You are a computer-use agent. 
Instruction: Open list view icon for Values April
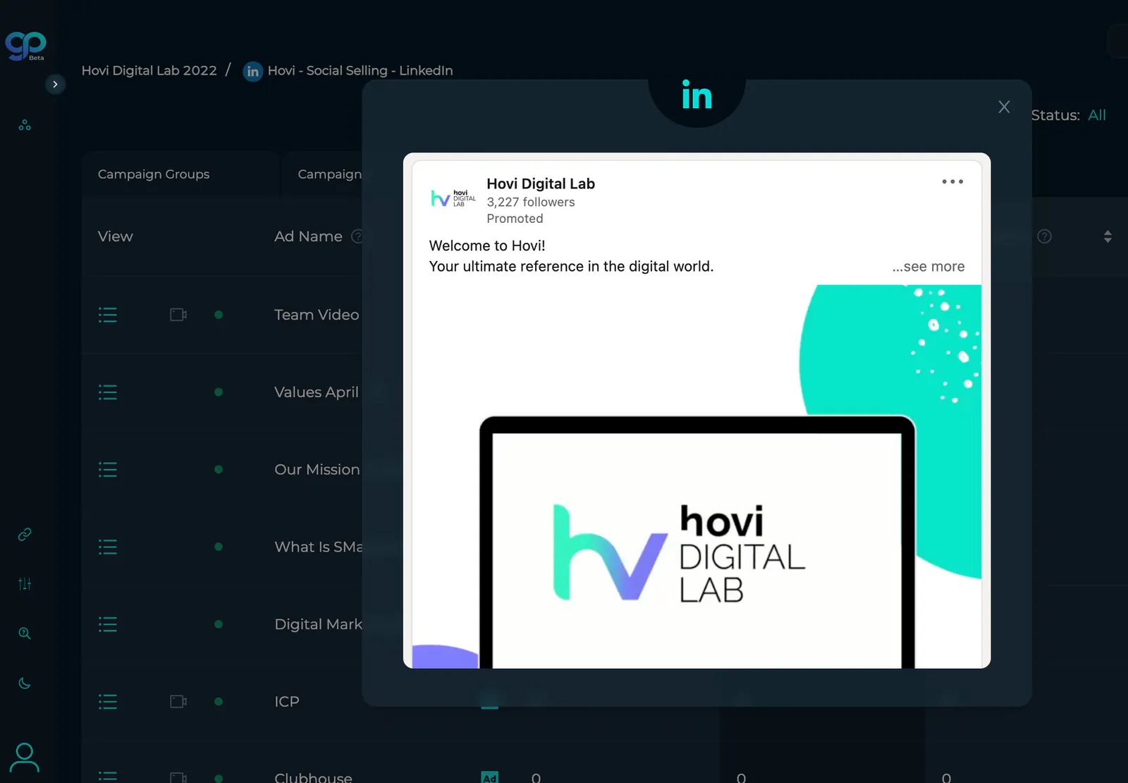(x=108, y=392)
